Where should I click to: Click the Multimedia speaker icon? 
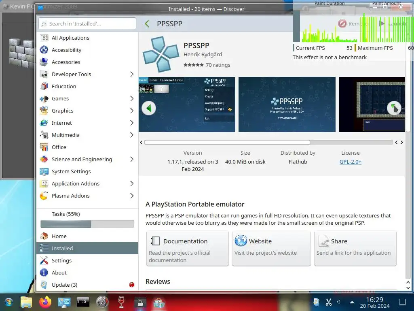click(44, 135)
